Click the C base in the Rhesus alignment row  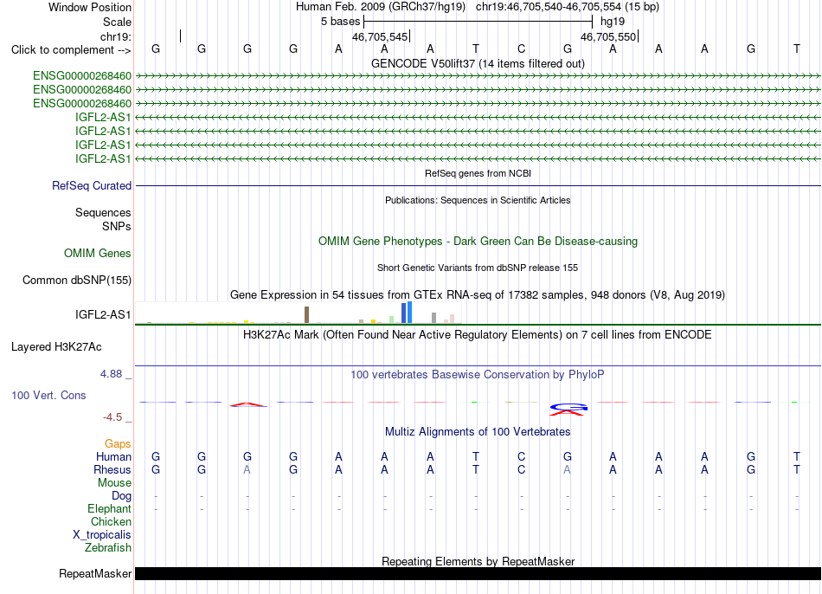pyautogui.click(x=521, y=470)
